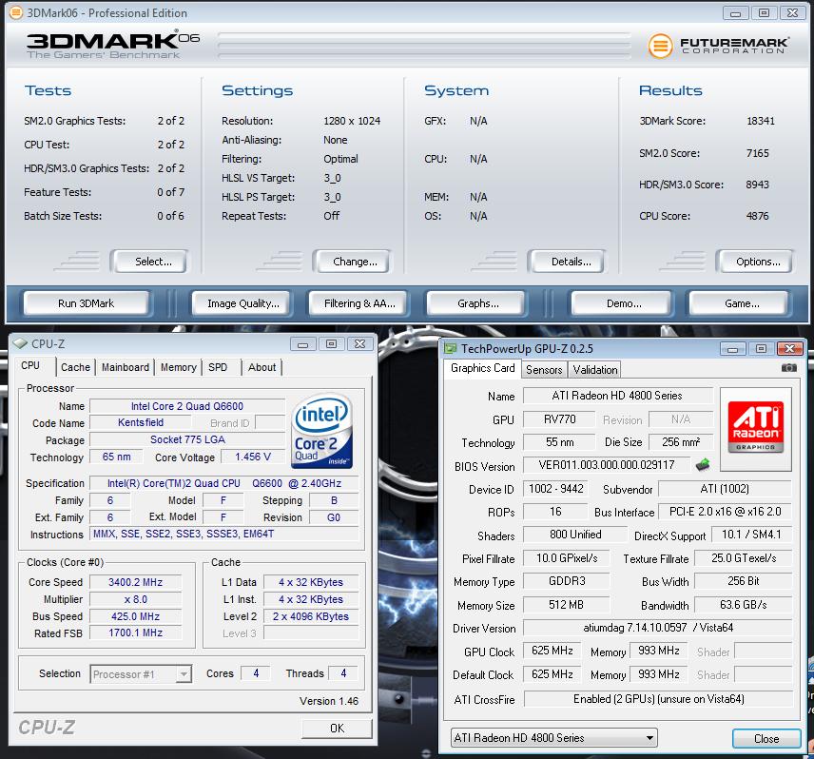Select the SPD tab in CPU-Z
Viewport: 814px width, 759px height.
[x=218, y=367]
